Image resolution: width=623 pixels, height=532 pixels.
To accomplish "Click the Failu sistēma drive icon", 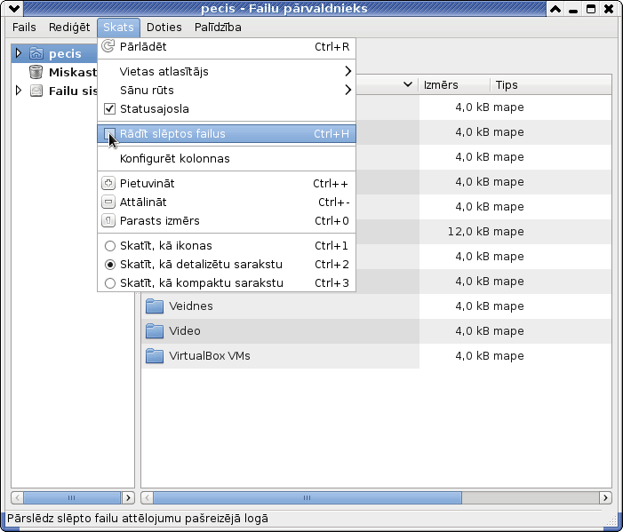I will coord(36,91).
